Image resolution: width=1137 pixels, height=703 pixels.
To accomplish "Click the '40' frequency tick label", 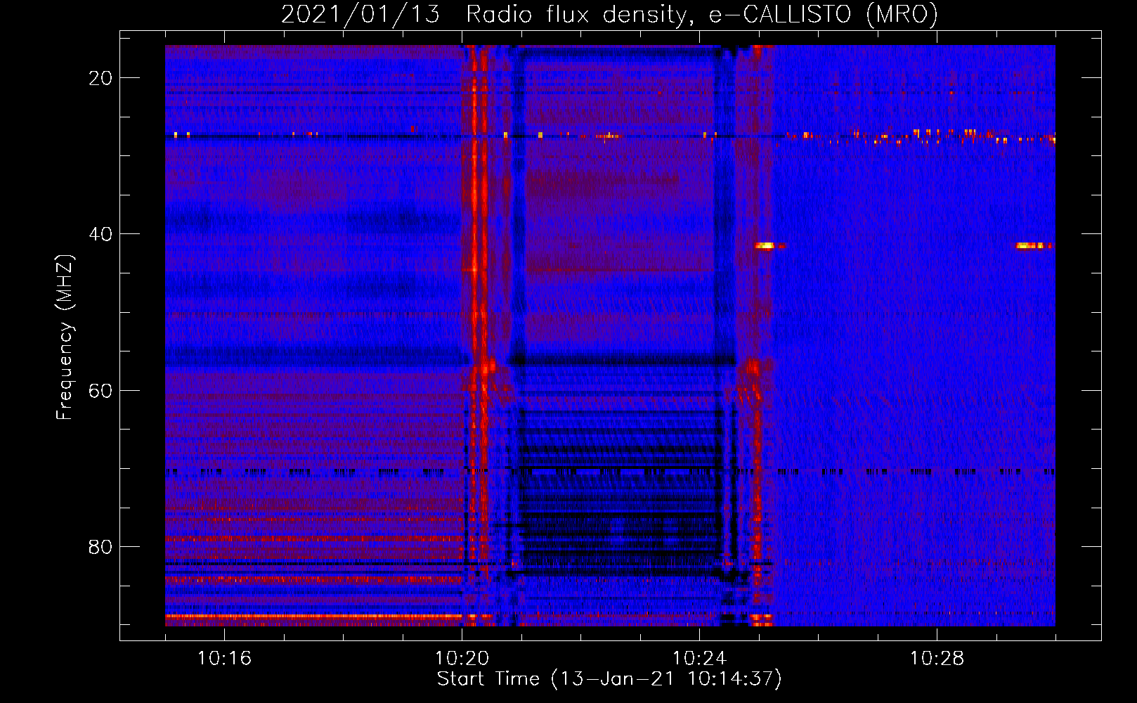I will pos(100,234).
